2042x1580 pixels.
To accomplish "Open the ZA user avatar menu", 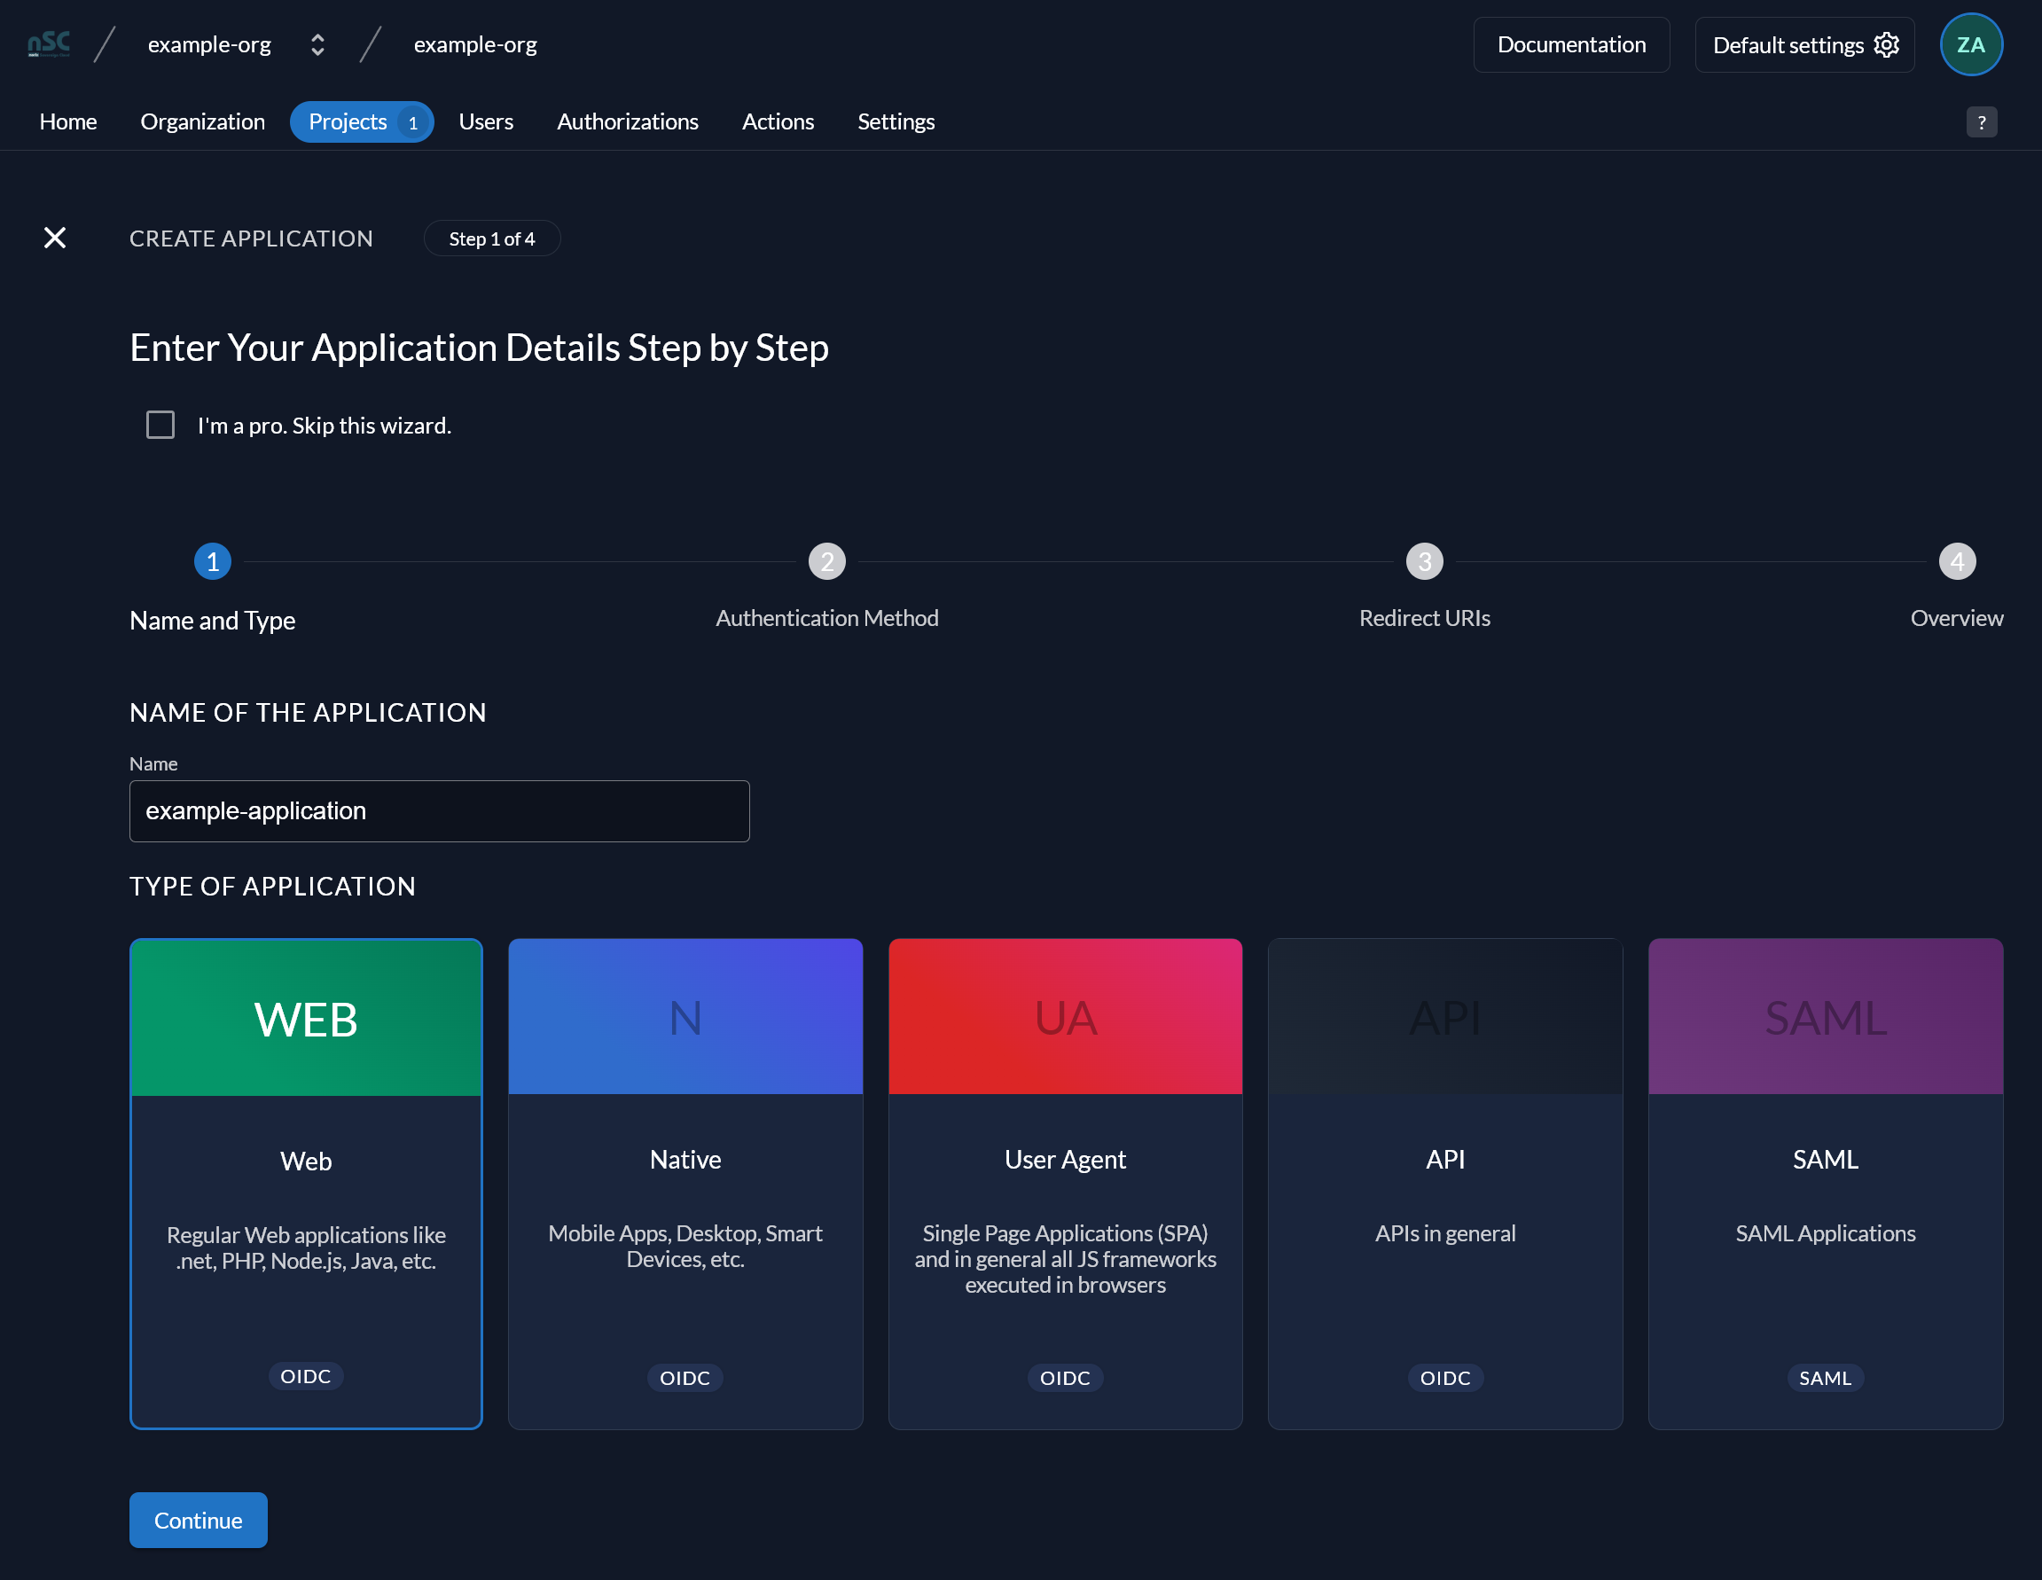I will [1970, 44].
